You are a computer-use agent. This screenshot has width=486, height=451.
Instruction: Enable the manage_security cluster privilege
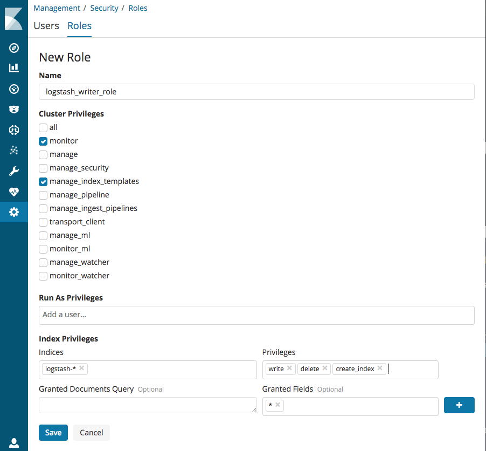point(43,168)
